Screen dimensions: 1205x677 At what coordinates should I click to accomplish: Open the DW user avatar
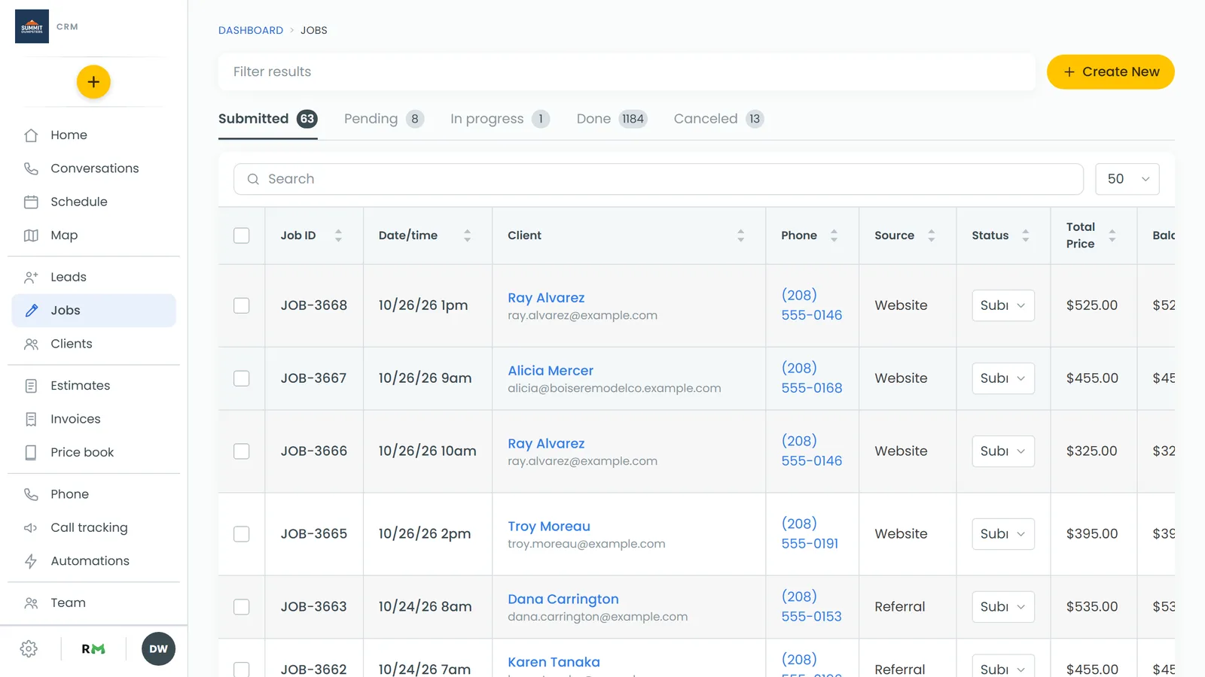[x=158, y=649]
